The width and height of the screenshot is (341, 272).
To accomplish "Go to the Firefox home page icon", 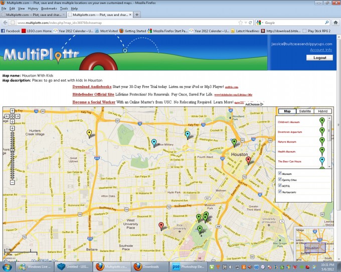I will (x=335, y=22).
